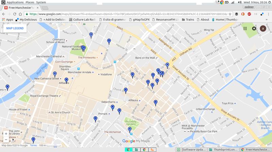The width and height of the screenshot is (272, 152).
Task: Open the Home | Thumbprint bookmark
Action: click(x=225, y=20)
